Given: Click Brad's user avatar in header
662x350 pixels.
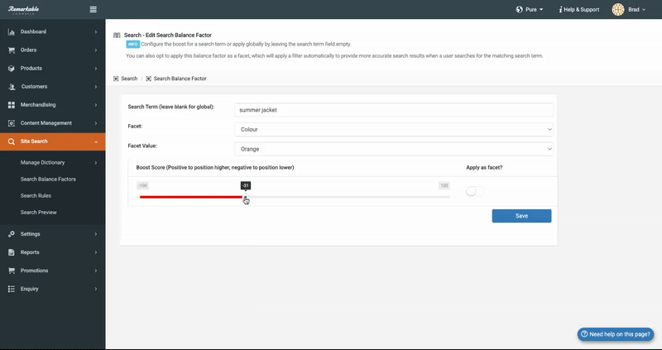Looking at the screenshot, I should (x=617, y=10).
